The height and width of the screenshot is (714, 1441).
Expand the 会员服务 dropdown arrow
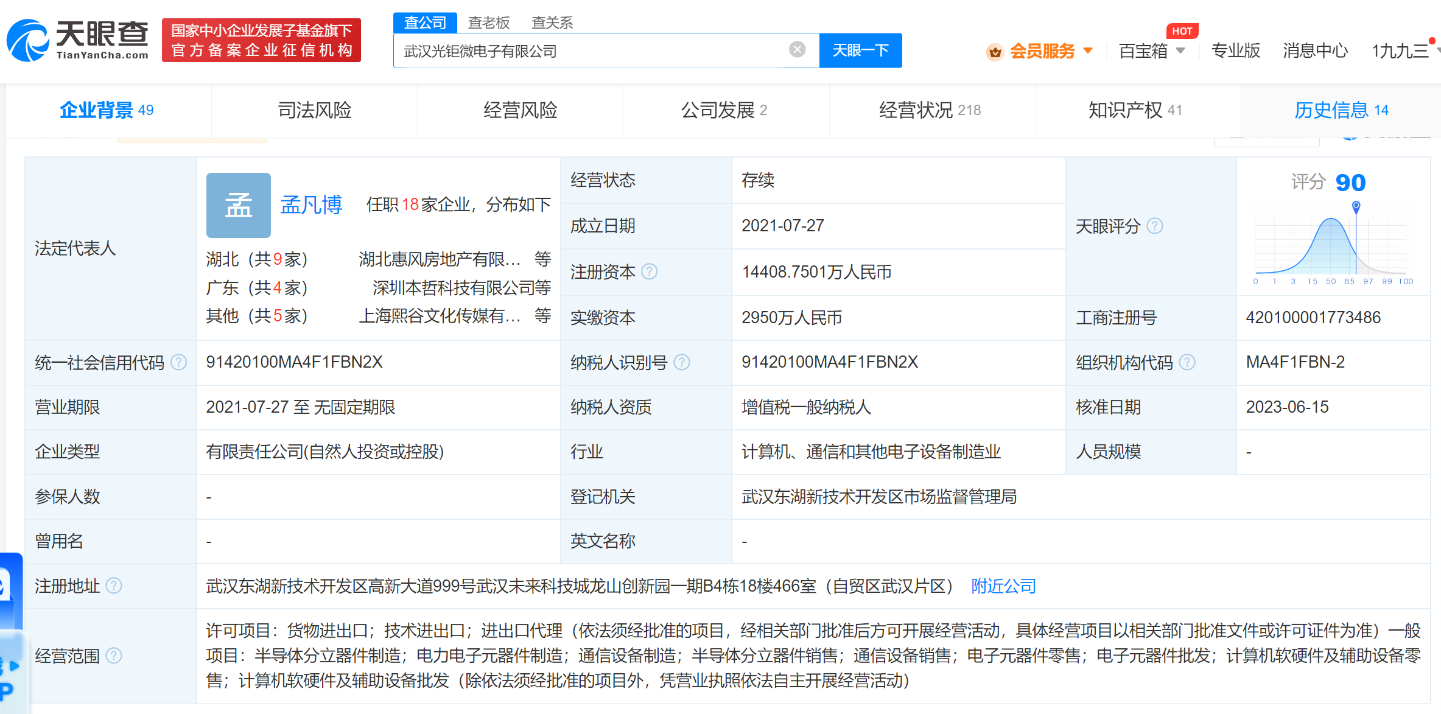[1088, 51]
